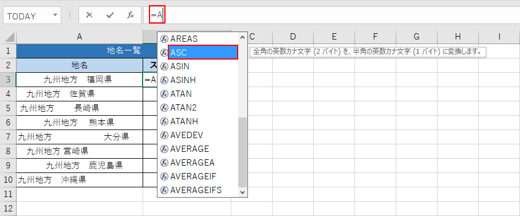Click the cell 九州地方 長崎県
Image resolution: width=520 pixels, height=216 pixels.
tap(80, 108)
